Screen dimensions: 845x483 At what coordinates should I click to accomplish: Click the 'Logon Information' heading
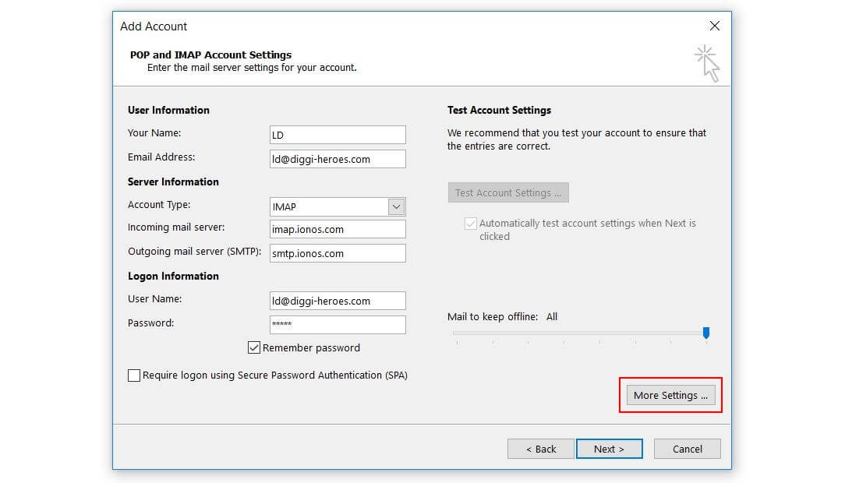pos(173,276)
